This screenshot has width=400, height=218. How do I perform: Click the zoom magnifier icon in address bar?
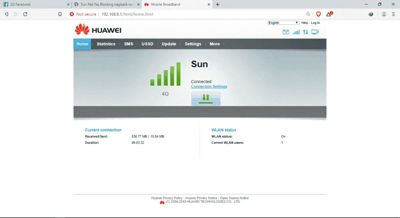tap(308, 14)
